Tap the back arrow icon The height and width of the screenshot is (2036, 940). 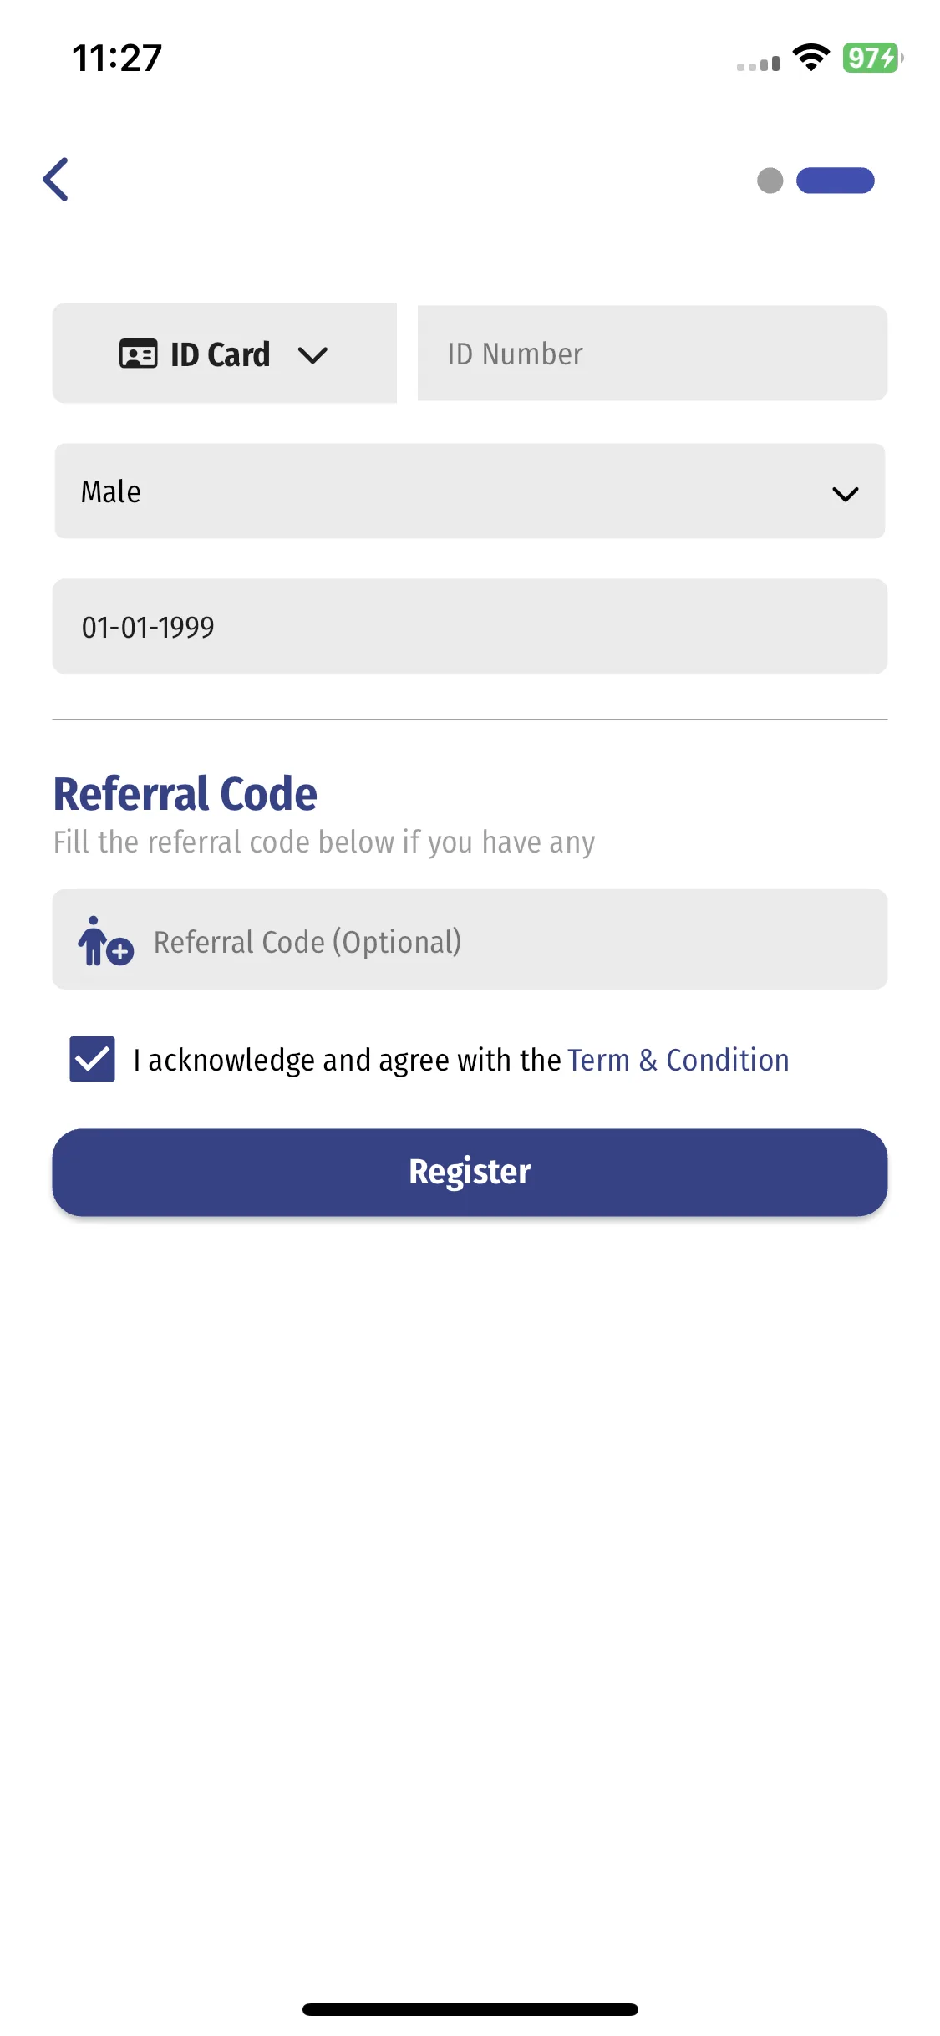tap(56, 180)
